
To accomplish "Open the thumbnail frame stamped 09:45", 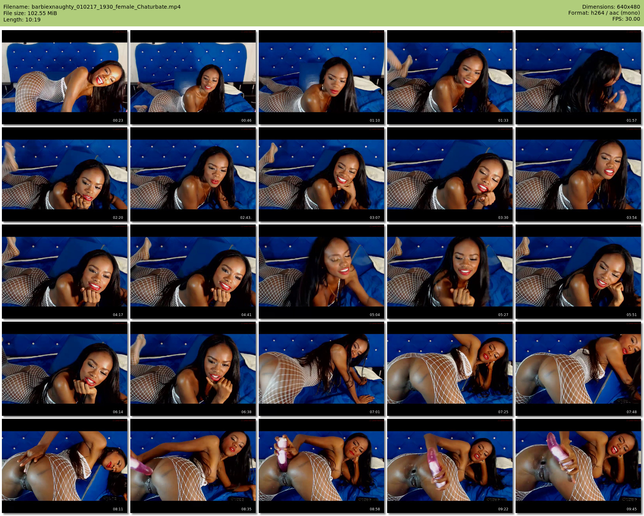I will click(578, 466).
